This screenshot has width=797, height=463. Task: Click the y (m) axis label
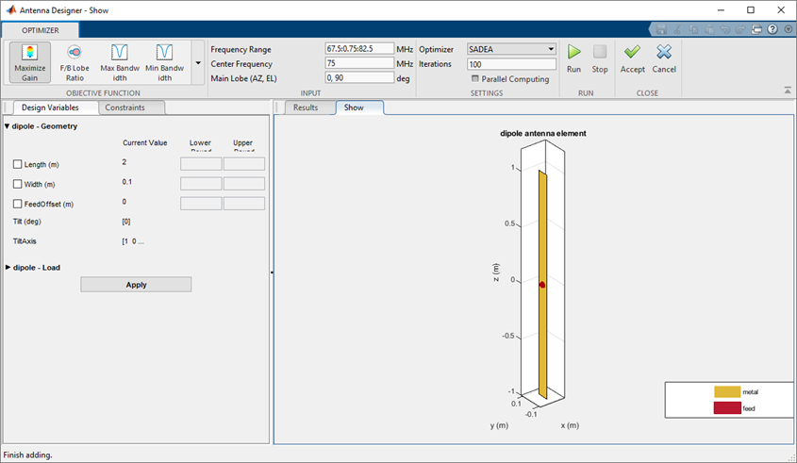tap(499, 425)
